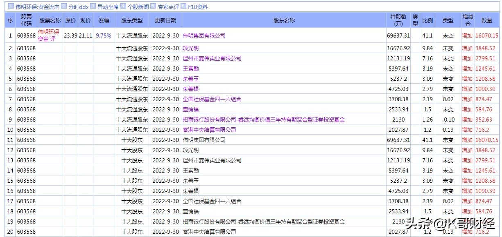Click the number 1 icon before 伟明环保:资金流向
Screen dimensions: 502x237
coord(11,6)
